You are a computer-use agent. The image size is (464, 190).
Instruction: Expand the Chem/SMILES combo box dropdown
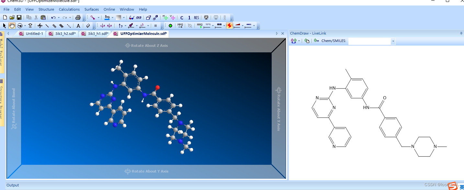(393, 41)
